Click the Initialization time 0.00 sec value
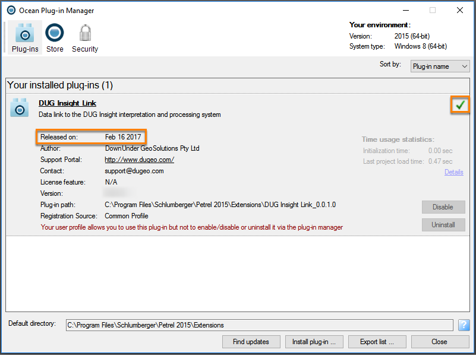 pyautogui.click(x=440, y=151)
